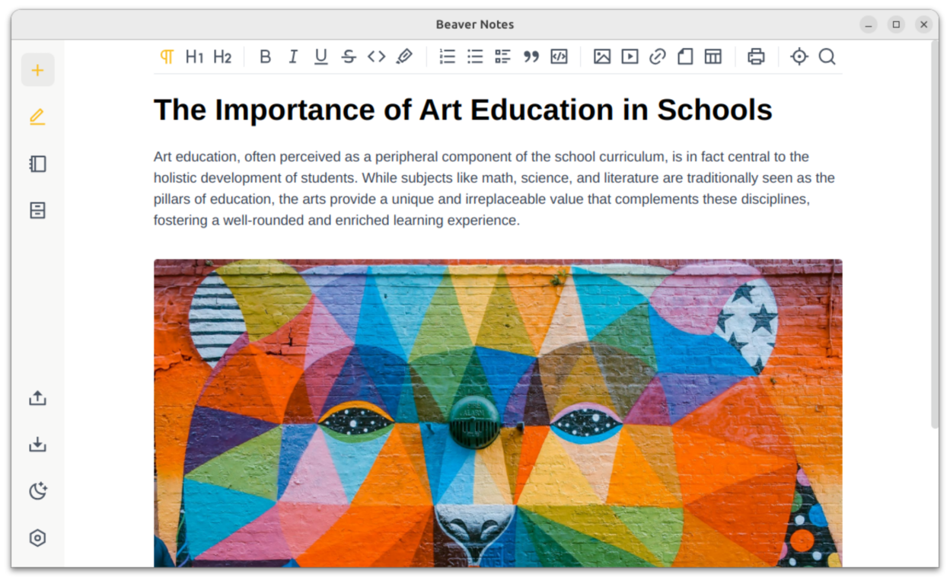Image resolution: width=950 pixels, height=581 pixels.
Task: Apply Heading 1 formatting
Action: pyautogui.click(x=194, y=56)
